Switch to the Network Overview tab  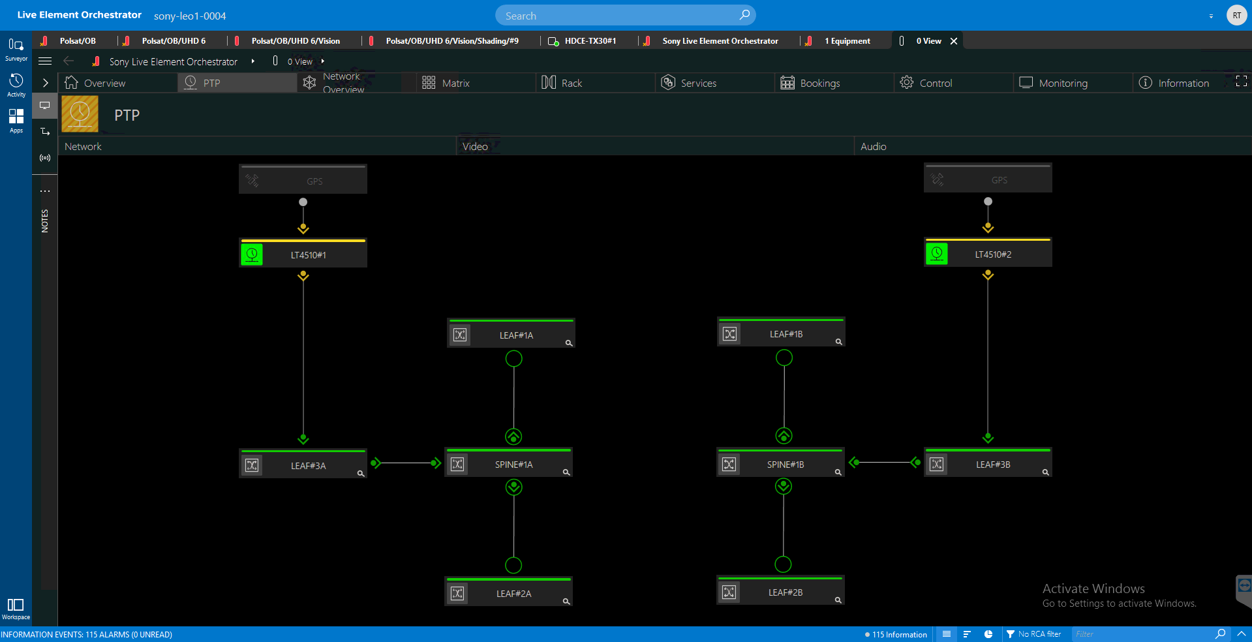[x=356, y=83]
